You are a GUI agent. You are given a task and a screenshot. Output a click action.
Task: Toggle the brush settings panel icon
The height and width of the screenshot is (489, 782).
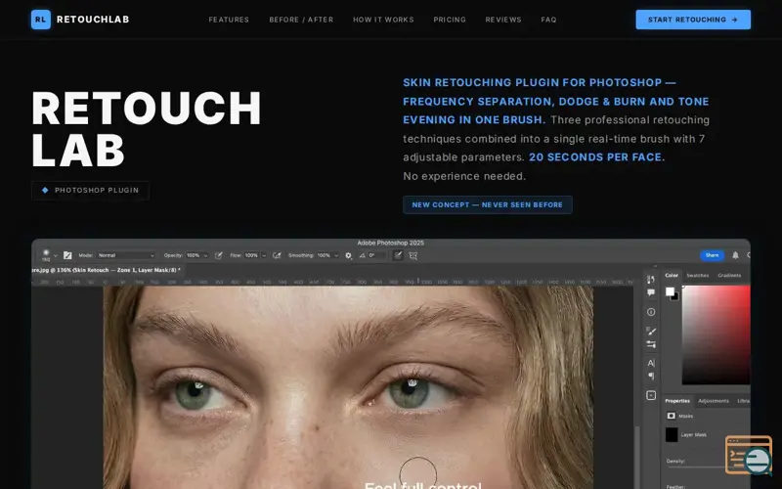[67, 255]
